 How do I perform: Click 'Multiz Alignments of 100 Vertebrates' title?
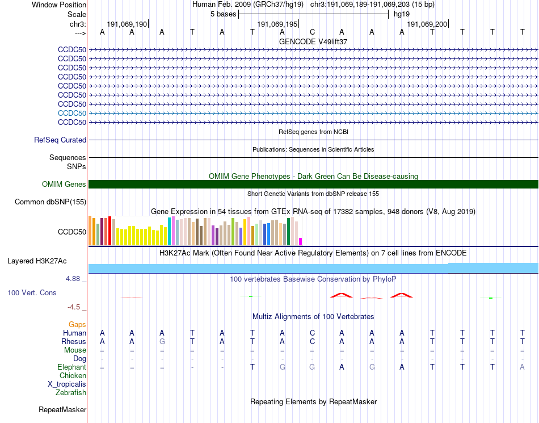(313, 316)
